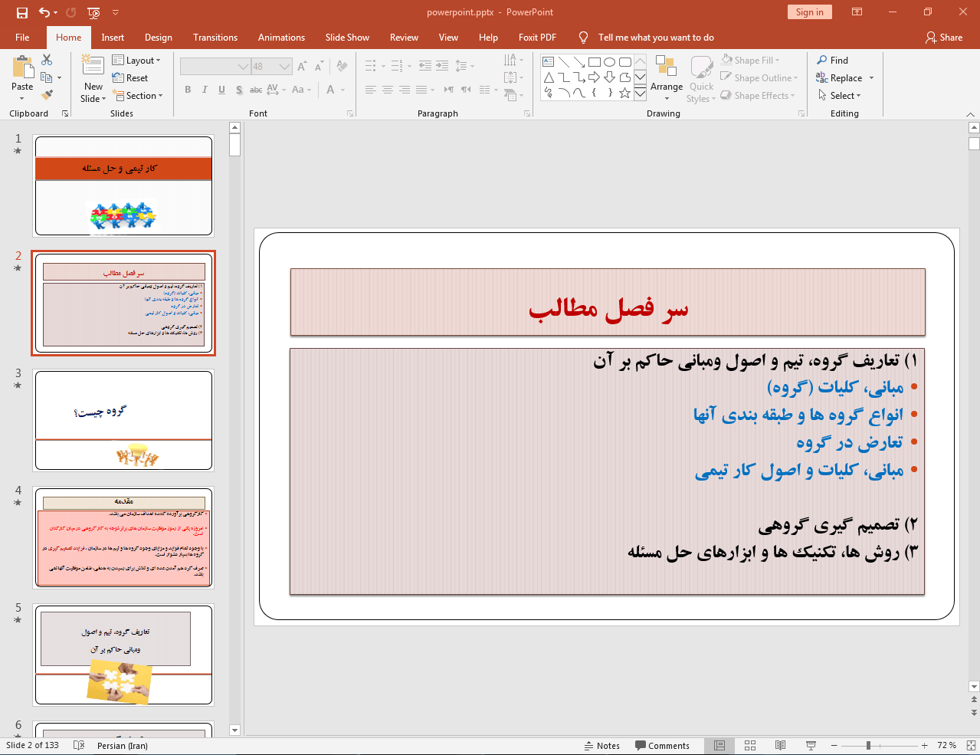Start Slide Show from status bar icon
The image size is (980, 755).
811,745
